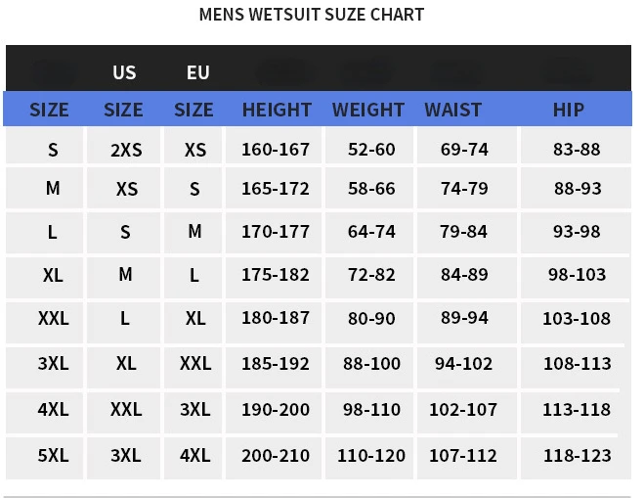Click the weight cell 110-120
This screenshot has height=498, width=644.
371,456
